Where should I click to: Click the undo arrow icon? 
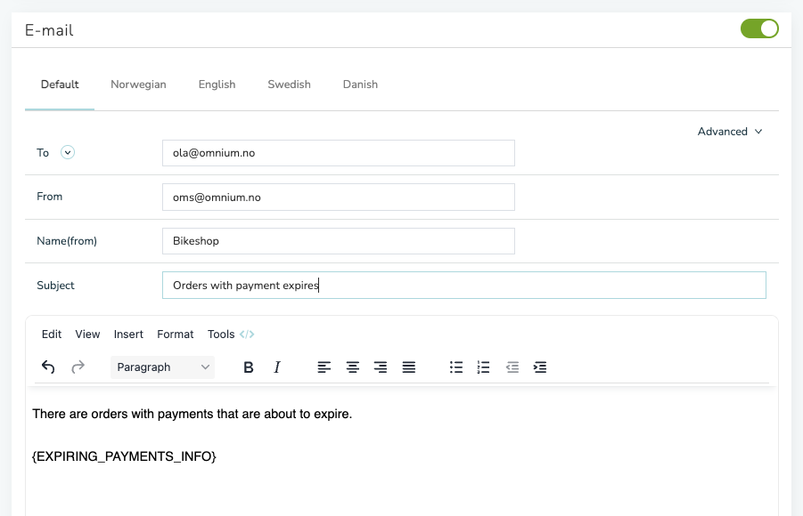tap(48, 367)
